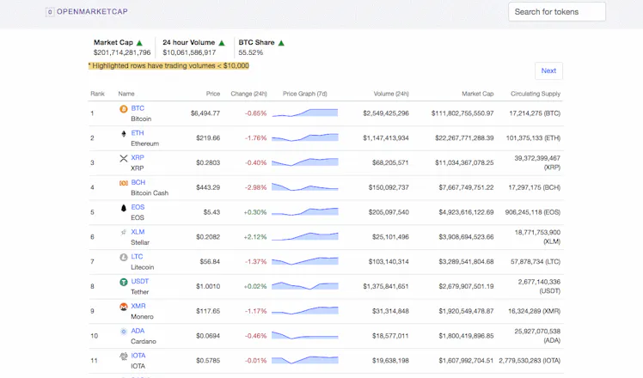Click IOTA market cap $1,607,992,704.51

466,360
